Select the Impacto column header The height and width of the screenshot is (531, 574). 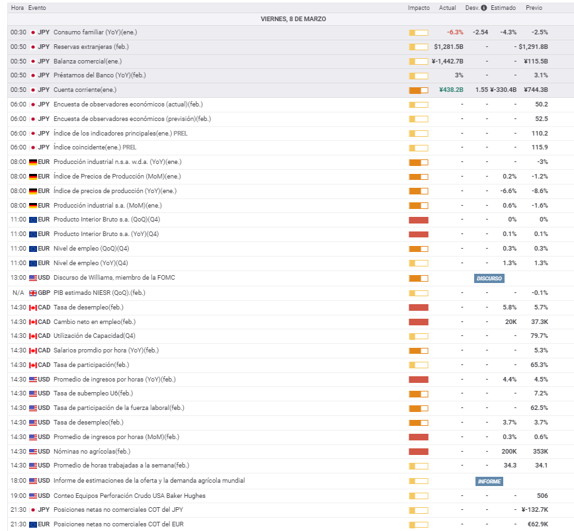419,8
